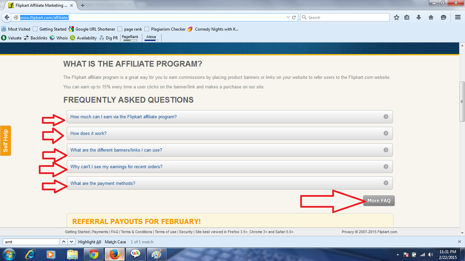Open Google Talk from taskbar
This screenshot has height=261, width=465.
pyautogui.click(x=136, y=254)
